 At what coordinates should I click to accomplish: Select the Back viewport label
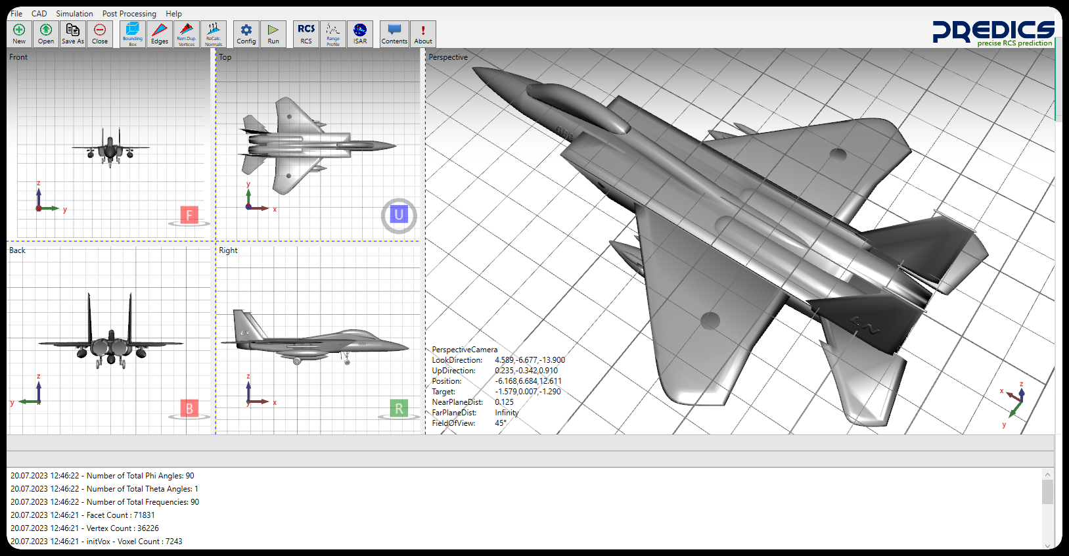(x=17, y=250)
